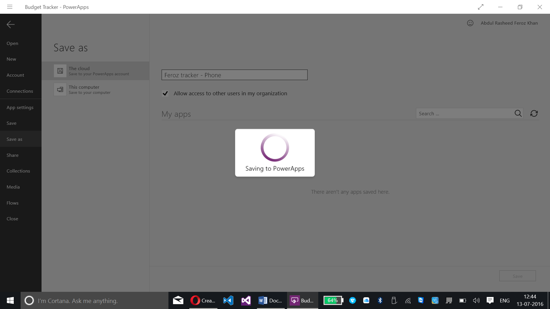The image size is (550, 309).
Task: Click the Bluetooth tray icon
Action: click(x=380, y=300)
